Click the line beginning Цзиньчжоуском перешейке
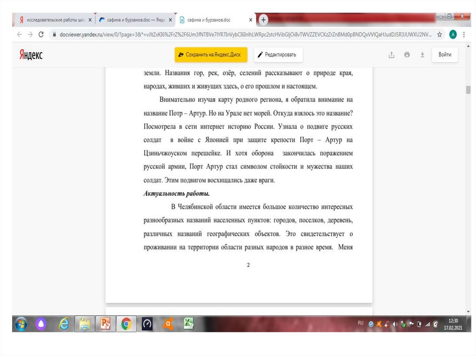Screen dimensions: 476x356 pos(248,153)
